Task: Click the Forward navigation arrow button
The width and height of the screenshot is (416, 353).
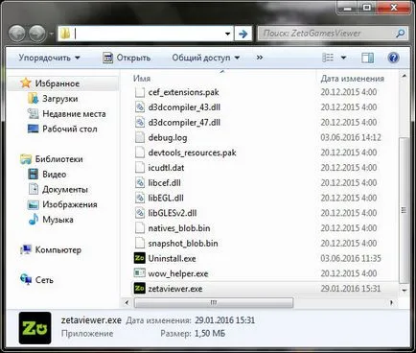Action: (37, 34)
